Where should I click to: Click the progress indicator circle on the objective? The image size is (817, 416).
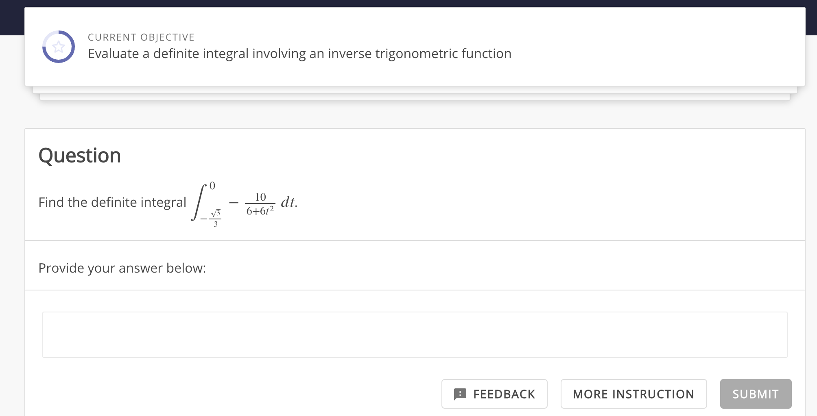[x=59, y=46]
